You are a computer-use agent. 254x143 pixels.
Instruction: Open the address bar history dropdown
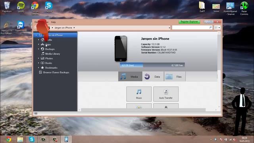pyautogui.click(x=169, y=28)
